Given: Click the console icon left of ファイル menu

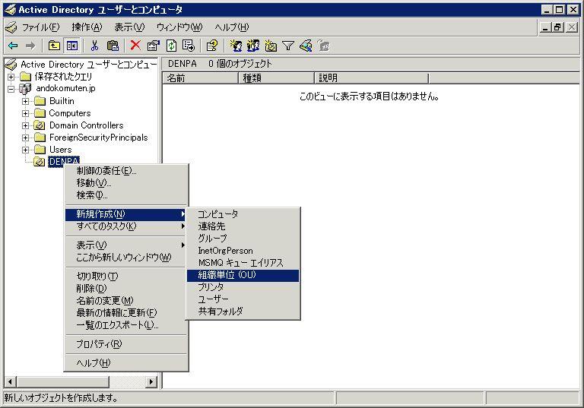Looking at the screenshot, I should coord(11,27).
